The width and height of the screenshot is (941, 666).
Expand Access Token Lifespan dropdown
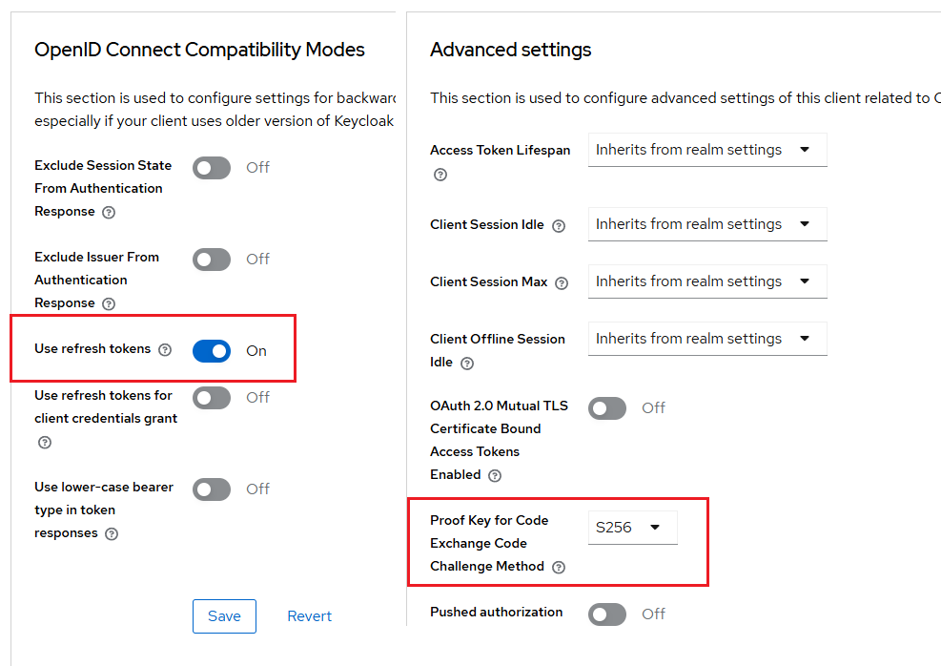(707, 150)
